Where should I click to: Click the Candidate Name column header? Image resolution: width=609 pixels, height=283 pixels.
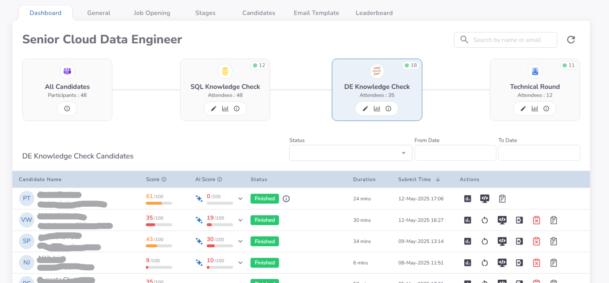click(40, 179)
